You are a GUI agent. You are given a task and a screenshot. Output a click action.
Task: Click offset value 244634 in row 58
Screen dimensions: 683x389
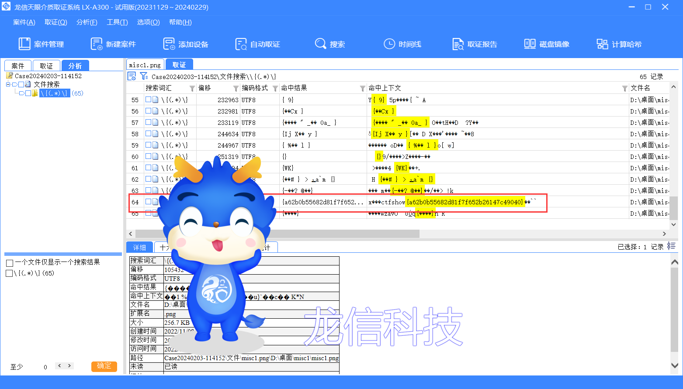pyautogui.click(x=228, y=134)
